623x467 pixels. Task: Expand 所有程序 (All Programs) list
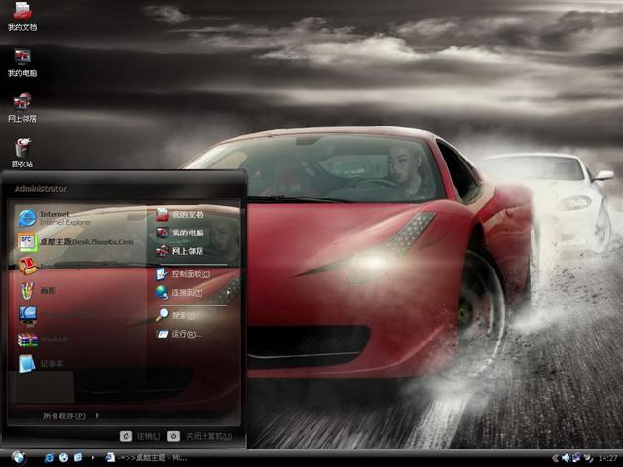[64, 415]
